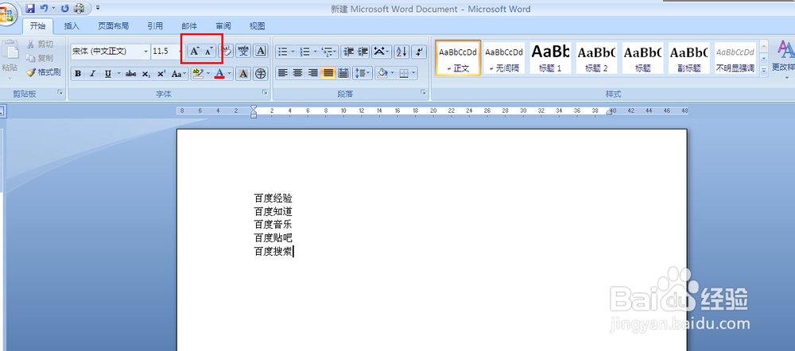Open the phonetic guide (wén) tool
Image resolution: width=795 pixels, height=351 pixels.
pos(243,51)
